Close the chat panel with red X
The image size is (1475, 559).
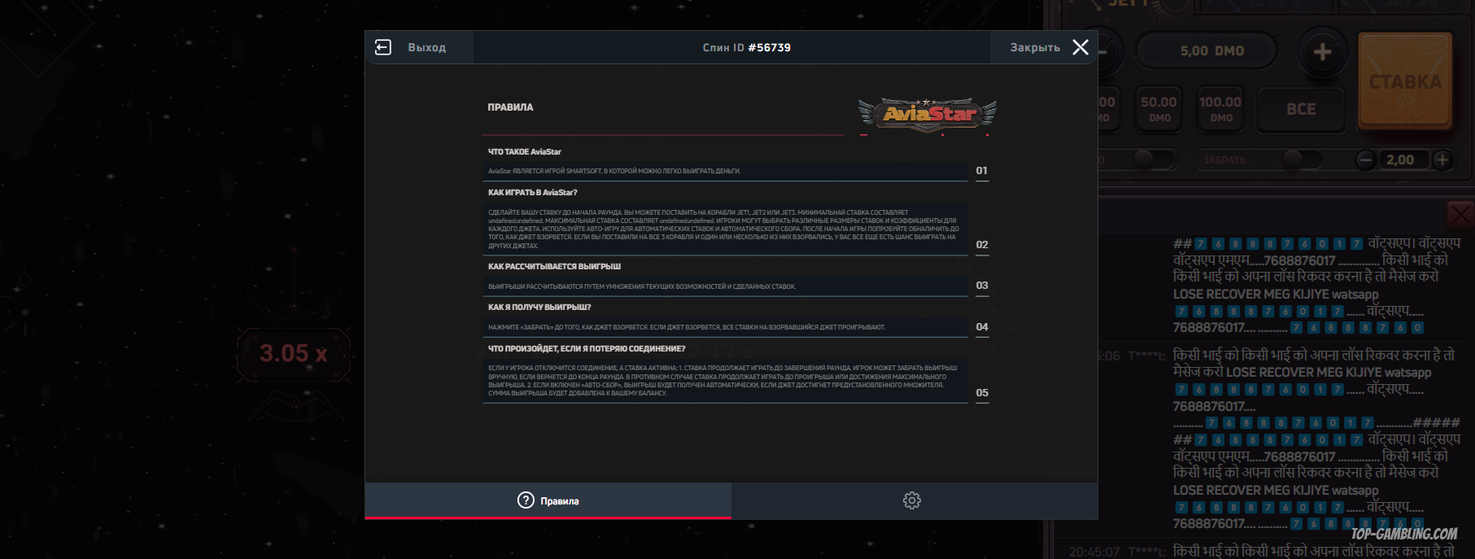[x=1460, y=215]
